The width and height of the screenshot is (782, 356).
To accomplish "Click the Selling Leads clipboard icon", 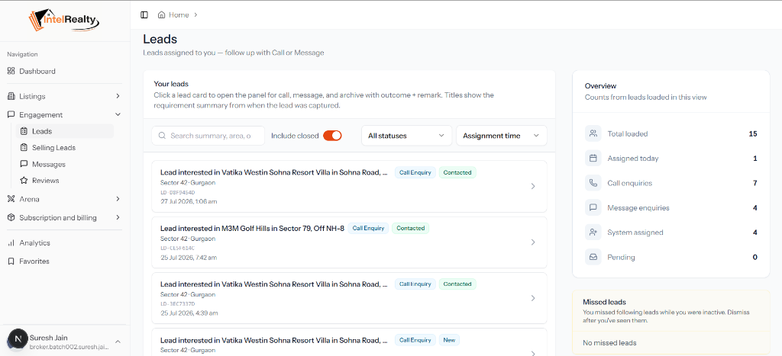I will 24,148.
